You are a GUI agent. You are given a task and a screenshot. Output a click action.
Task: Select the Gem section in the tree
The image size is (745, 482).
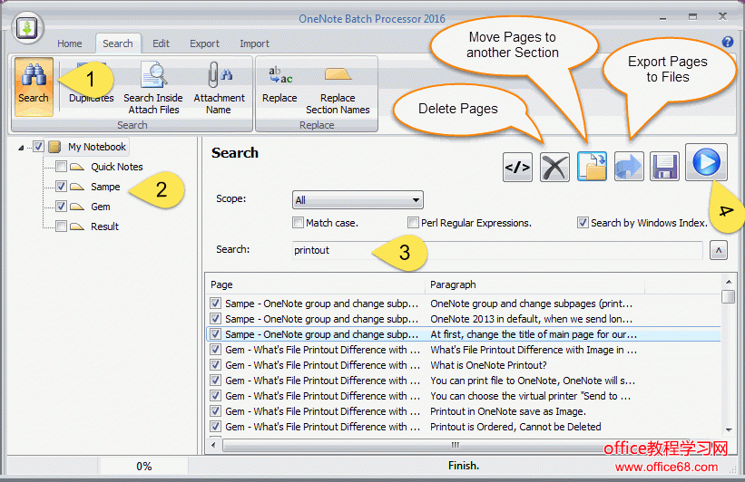pyautogui.click(x=100, y=207)
